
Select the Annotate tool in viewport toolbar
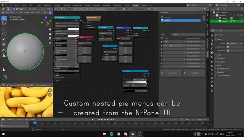[x=4, y=50]
